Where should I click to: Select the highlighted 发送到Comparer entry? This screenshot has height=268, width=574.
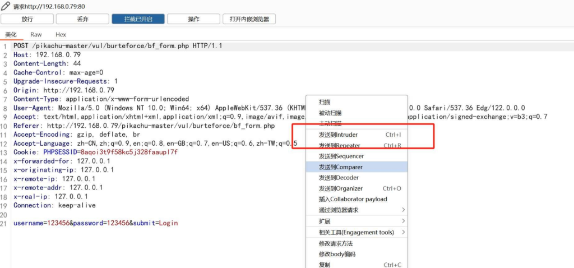[341, 167]
